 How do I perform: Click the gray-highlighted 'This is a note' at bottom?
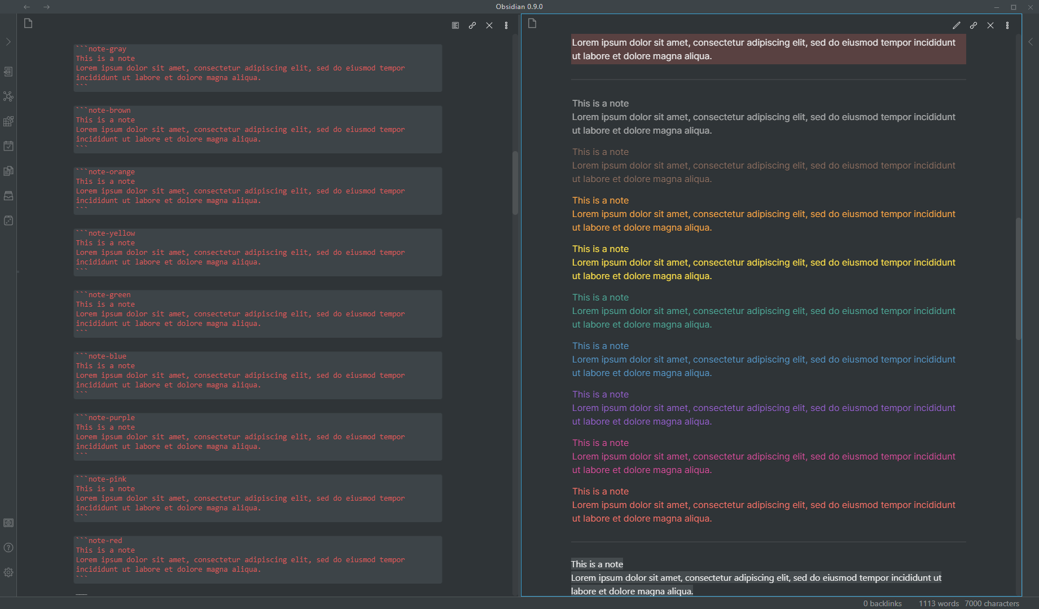click(x=597, y=564)
